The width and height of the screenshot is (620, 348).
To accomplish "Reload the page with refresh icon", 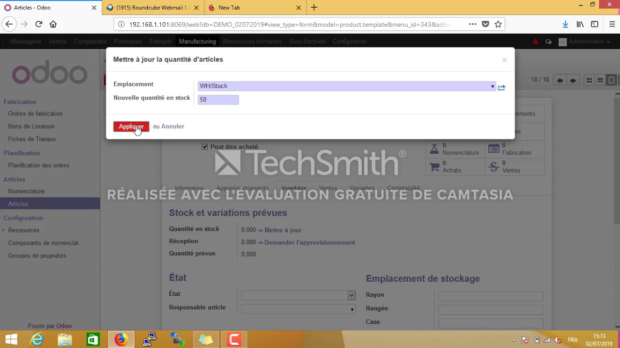I will click(x=39, y=24).
